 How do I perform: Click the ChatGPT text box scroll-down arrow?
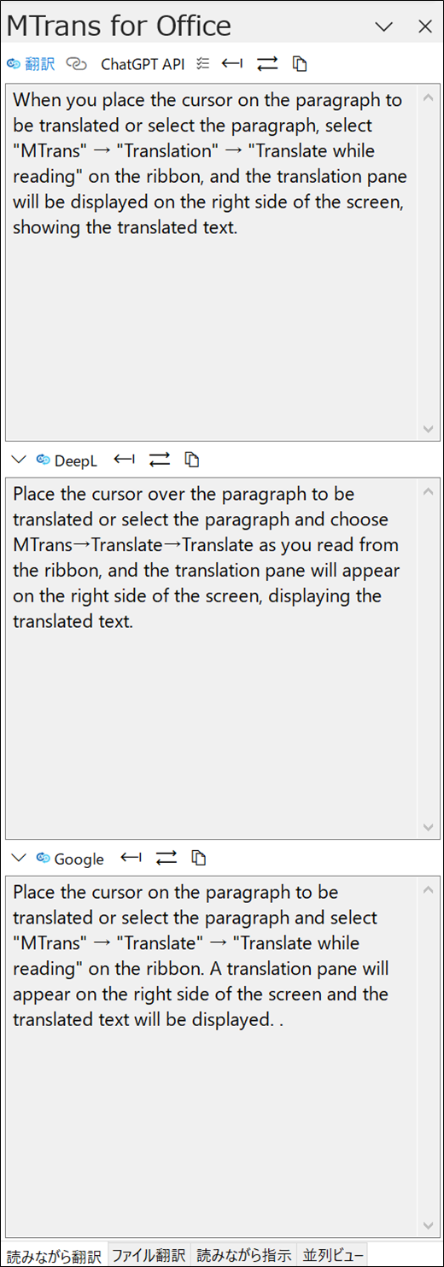(x=429, y=429)
